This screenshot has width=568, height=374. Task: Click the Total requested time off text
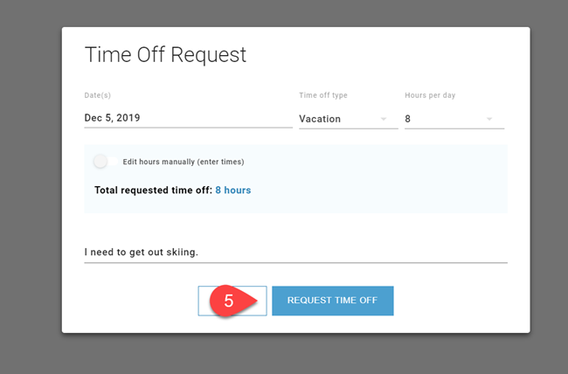153,190
